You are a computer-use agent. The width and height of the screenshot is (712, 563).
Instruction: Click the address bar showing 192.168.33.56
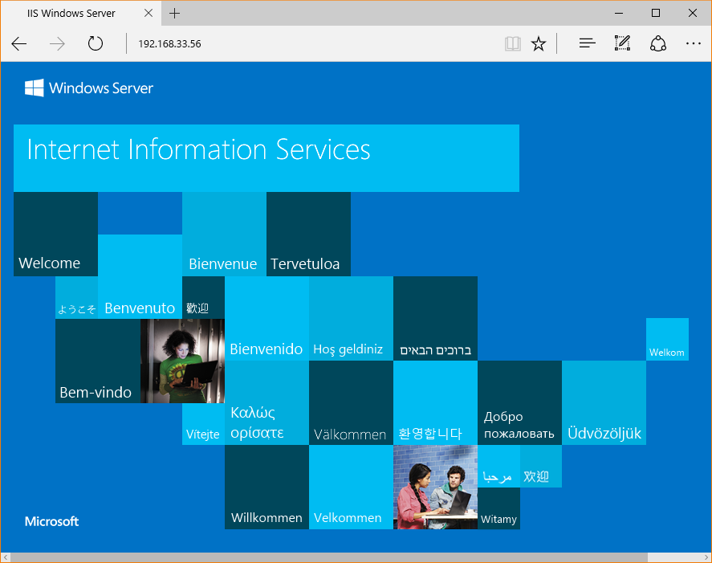313,43
